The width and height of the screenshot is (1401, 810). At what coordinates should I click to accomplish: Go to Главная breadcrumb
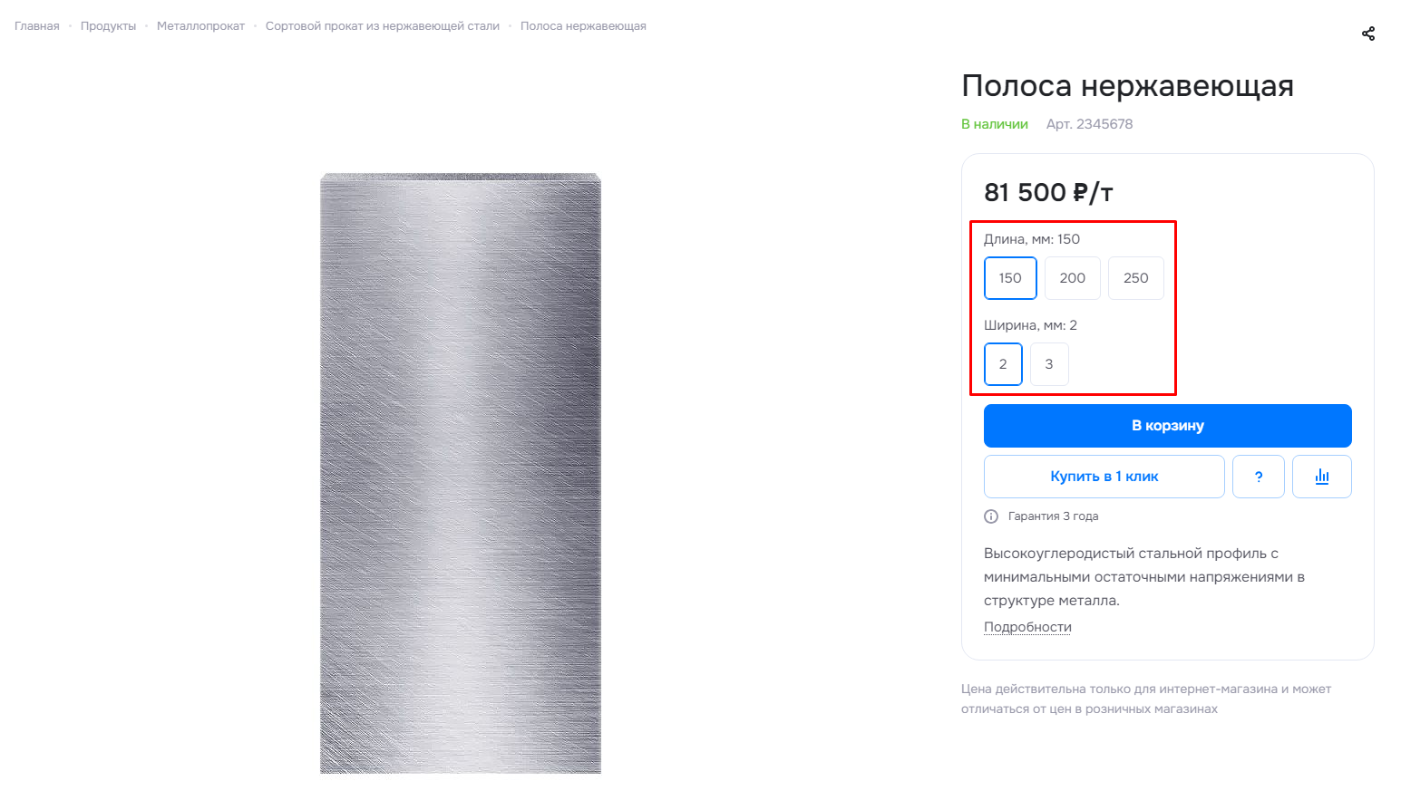coord(37,26)
